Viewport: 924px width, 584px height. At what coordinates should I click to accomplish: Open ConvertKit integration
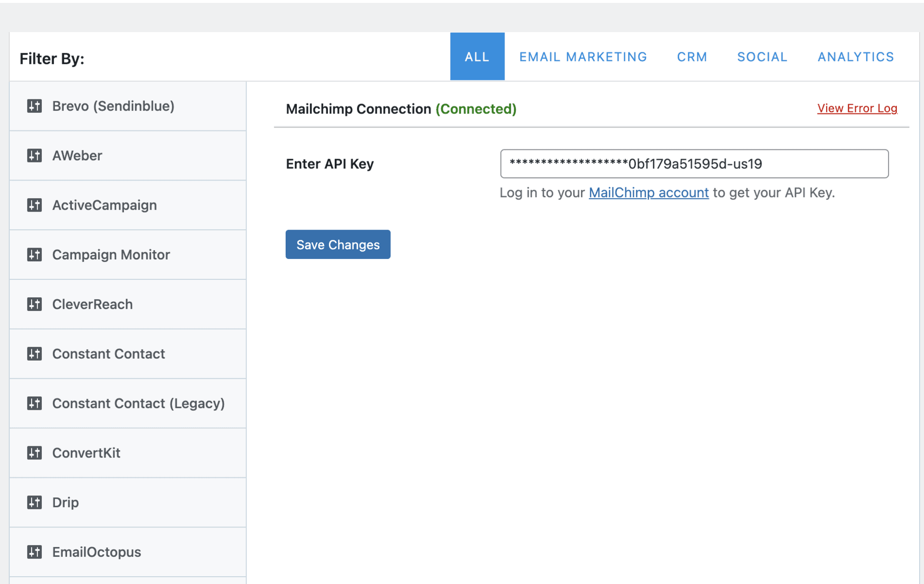127,453
